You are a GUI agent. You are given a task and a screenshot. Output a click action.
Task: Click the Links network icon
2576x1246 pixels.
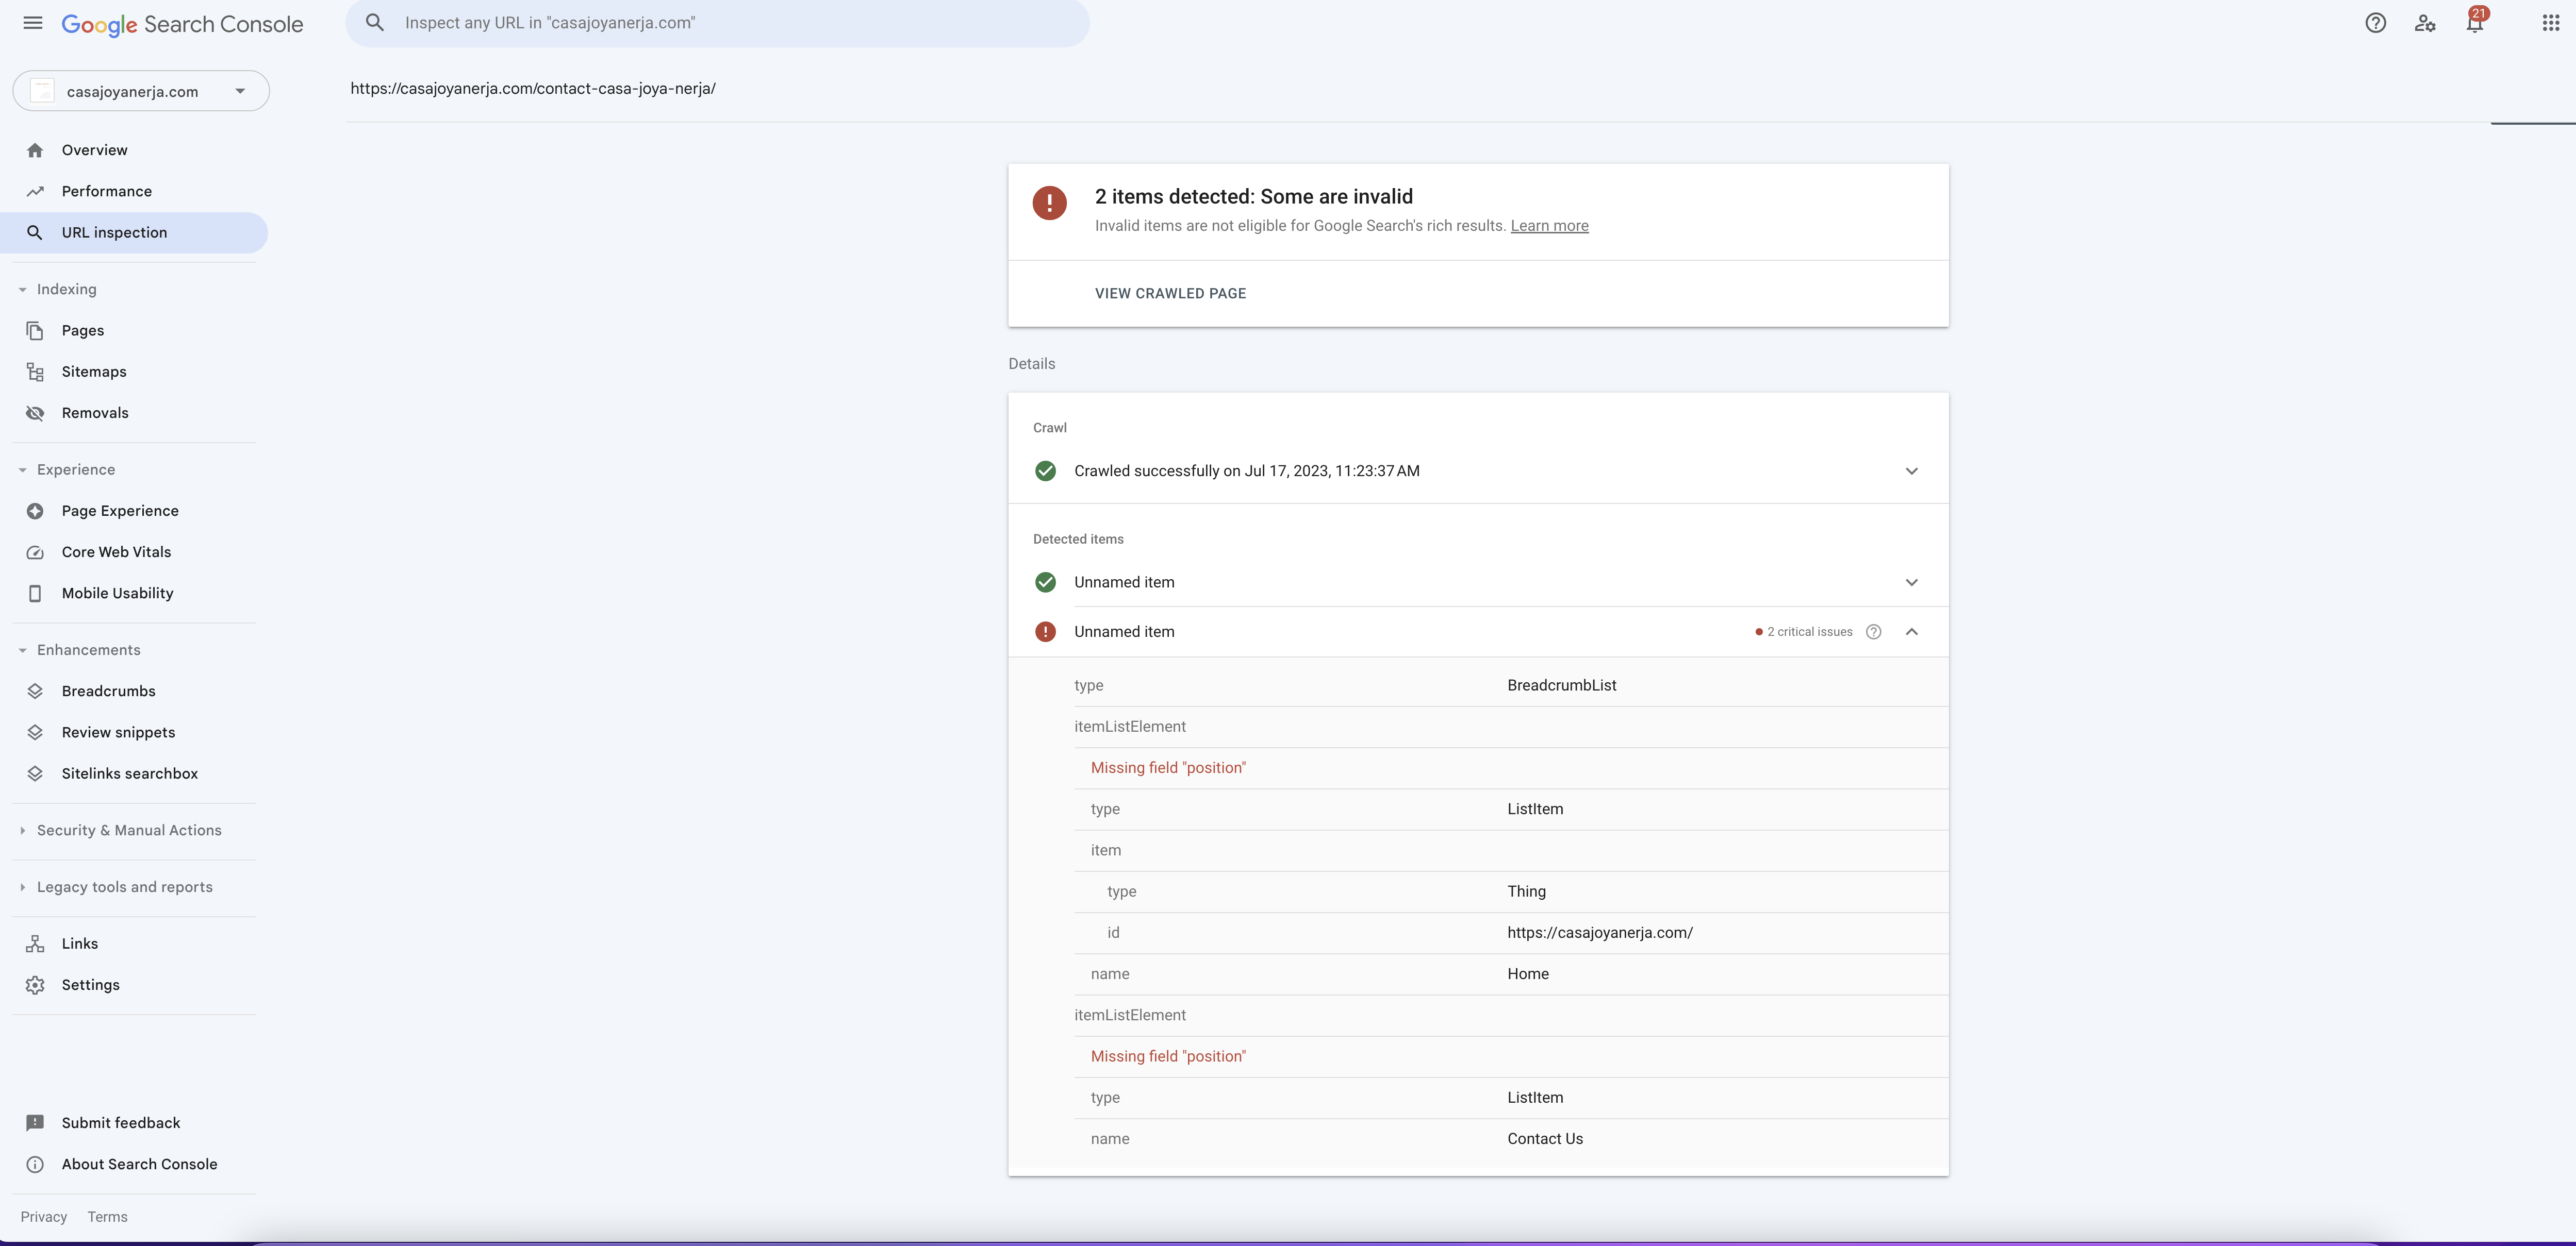tap(35, 943)
